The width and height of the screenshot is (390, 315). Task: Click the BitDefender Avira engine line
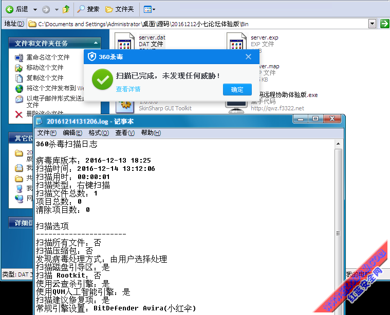click(116, 308)
